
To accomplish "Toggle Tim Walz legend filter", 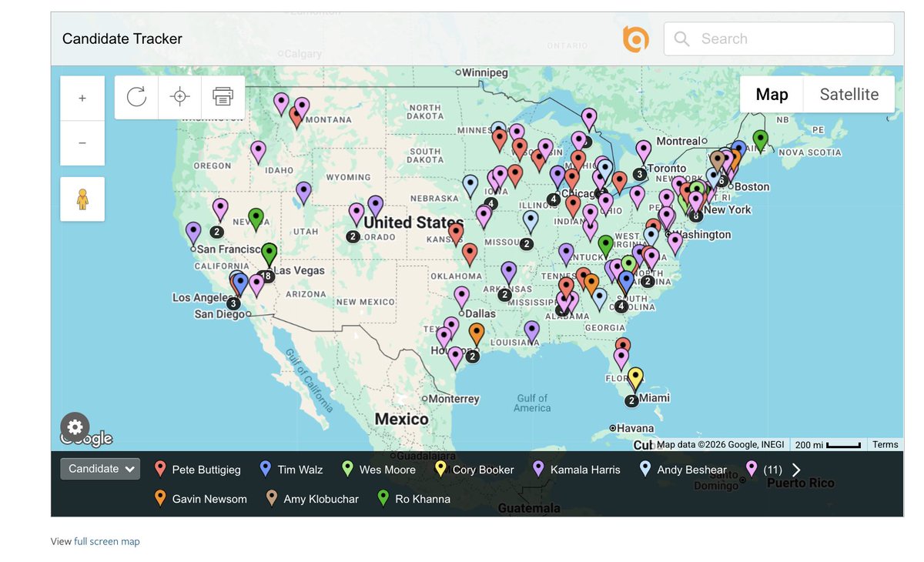I will 291,470.
